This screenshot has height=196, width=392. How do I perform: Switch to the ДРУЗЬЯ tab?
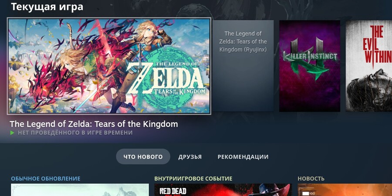pyautogui.click(x=190, y=157)
